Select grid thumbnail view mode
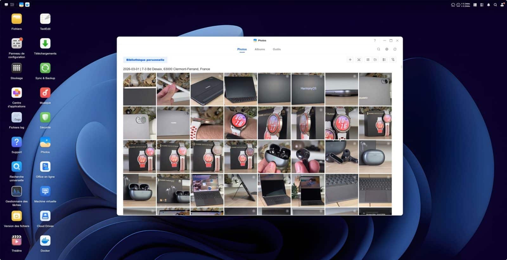The image size is (507, 260). 368,60
